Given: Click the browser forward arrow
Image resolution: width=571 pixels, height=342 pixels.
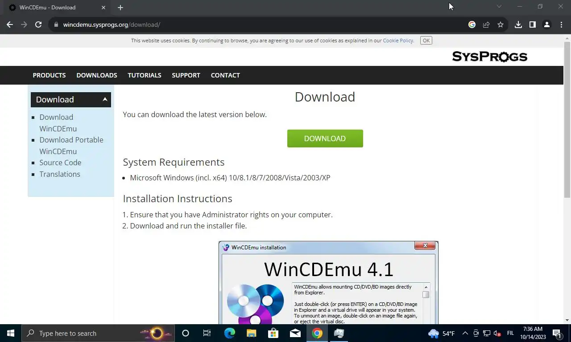Looking at the screenshot, I should (x=24, y=24).
